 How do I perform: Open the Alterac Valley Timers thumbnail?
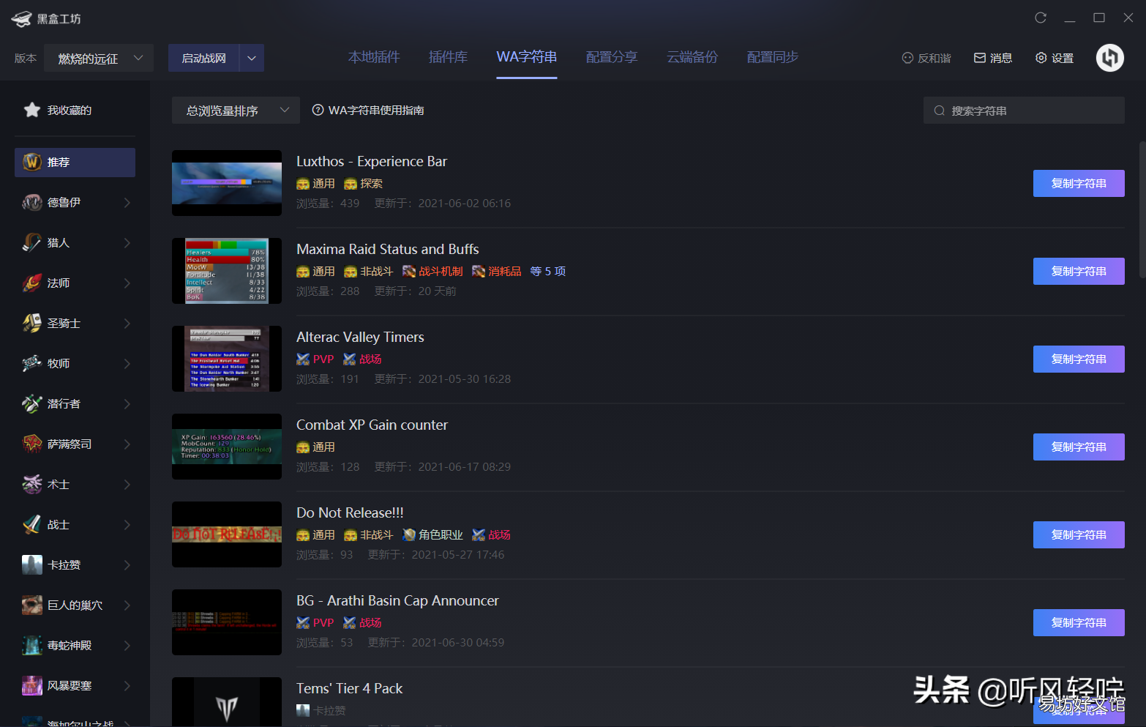click(227, 359)
